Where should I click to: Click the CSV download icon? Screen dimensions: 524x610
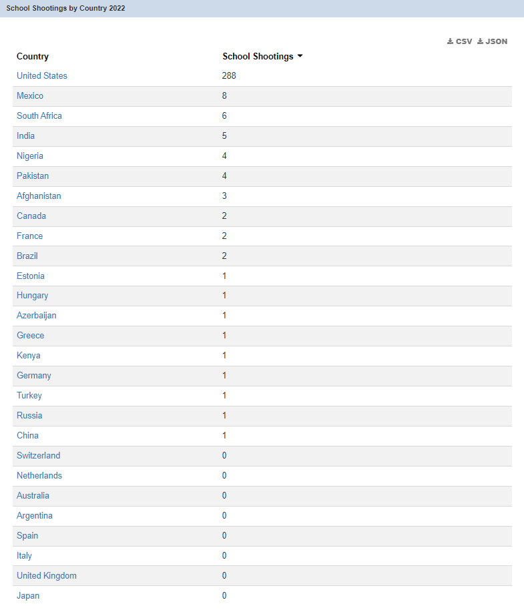tap(451, 41)
